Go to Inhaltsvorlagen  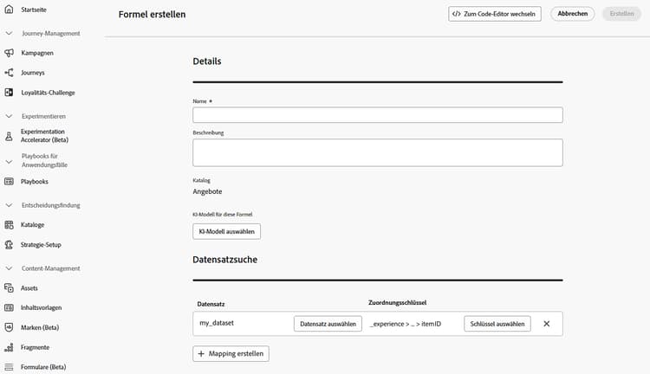point(41,307)
